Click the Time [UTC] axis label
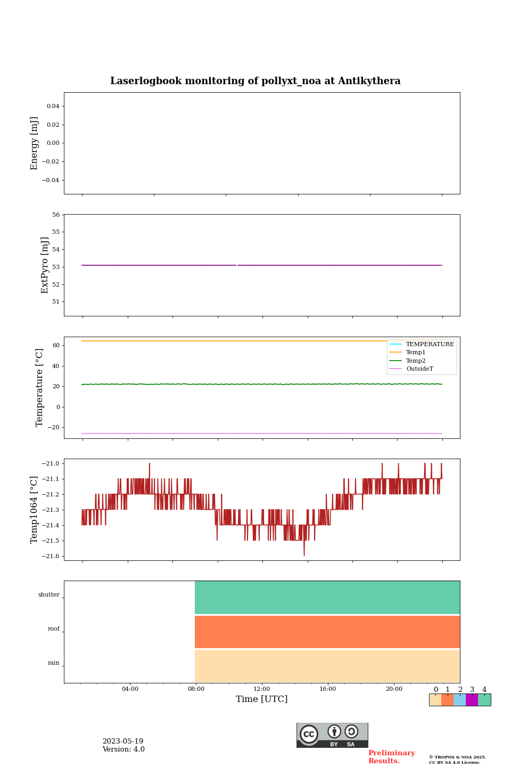The image size is (511, 767). click(x=262, y=699)
